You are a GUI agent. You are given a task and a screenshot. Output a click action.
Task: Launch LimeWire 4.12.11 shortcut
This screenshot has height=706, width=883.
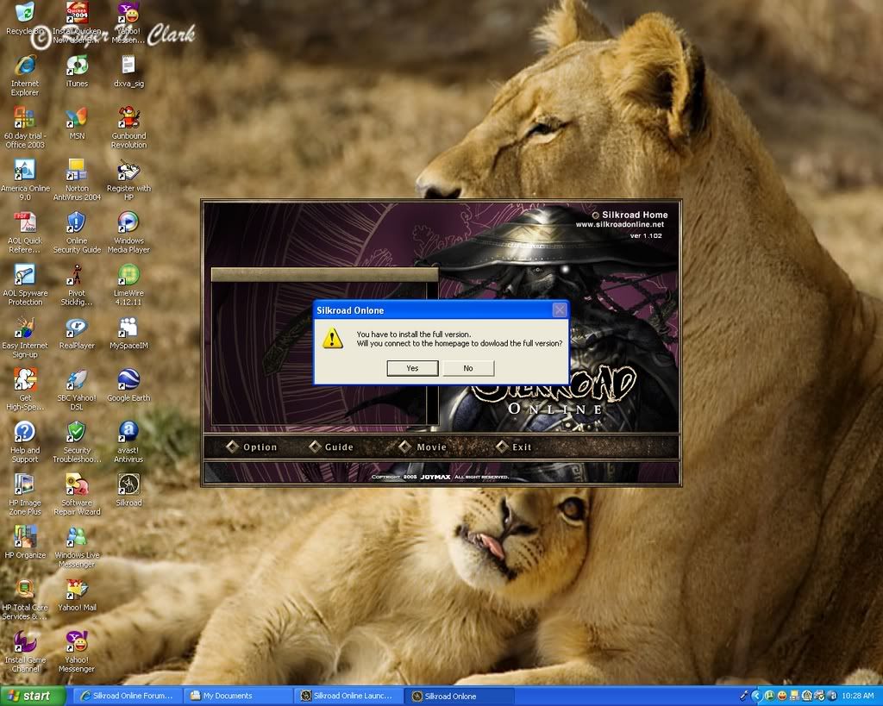pyautogui.click(x=128, y=284)
